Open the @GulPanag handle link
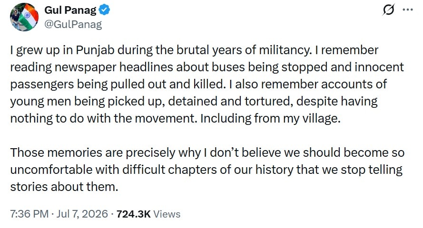423x228 pixels. [73, 24]
